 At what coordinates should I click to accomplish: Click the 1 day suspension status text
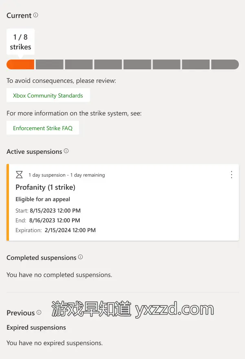point(67,175)
